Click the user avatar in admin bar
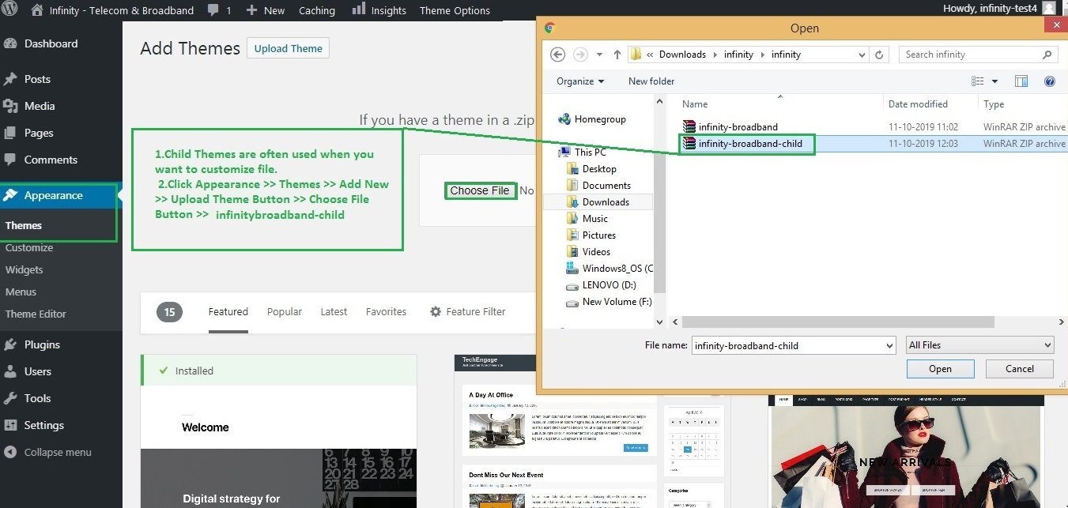Viewport: 1068px width, 508px height. click(1048, 9)
